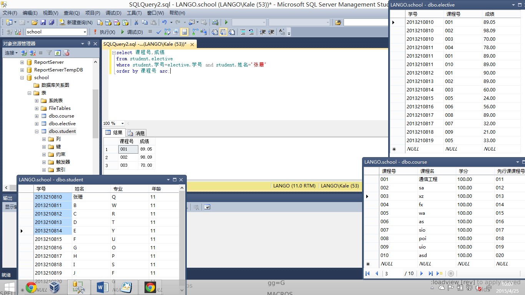Click the Disconnect icon in Object Explorer

click(32, 53)
